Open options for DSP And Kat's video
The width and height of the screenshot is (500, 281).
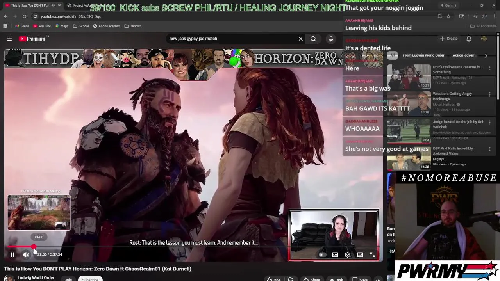click(490, 149)
